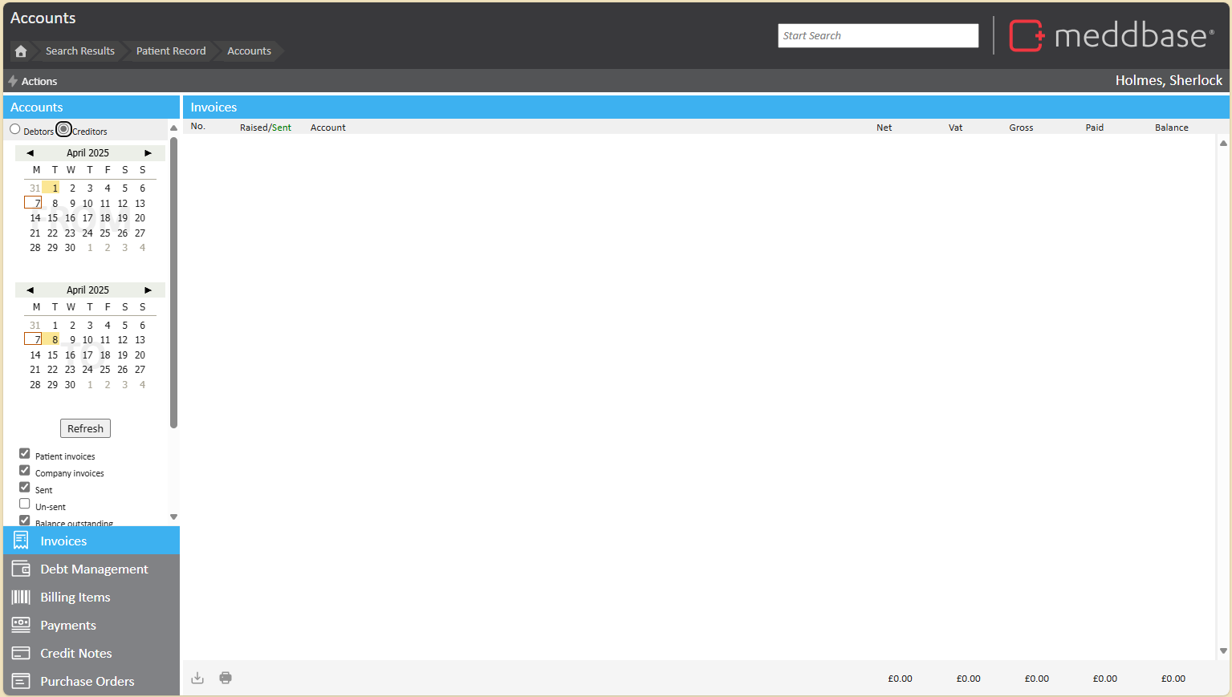Click the Start Search input field
Image resolution: width=1232 pixels, height=697 pixels.
click(x=877, y=35)
